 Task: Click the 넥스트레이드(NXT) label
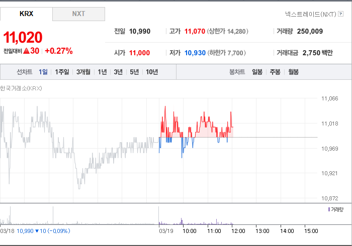click(x=311, y=14)
